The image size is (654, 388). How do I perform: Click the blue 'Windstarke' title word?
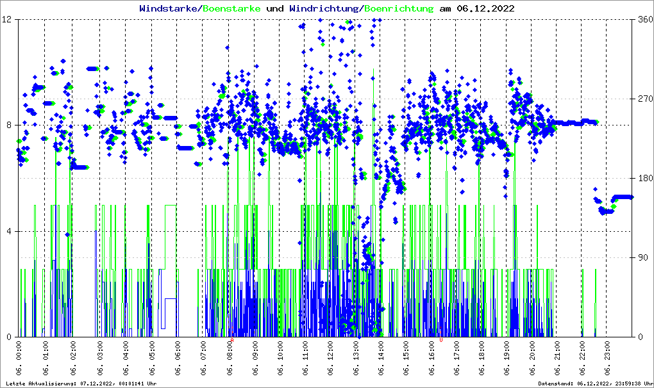(169, 9)
